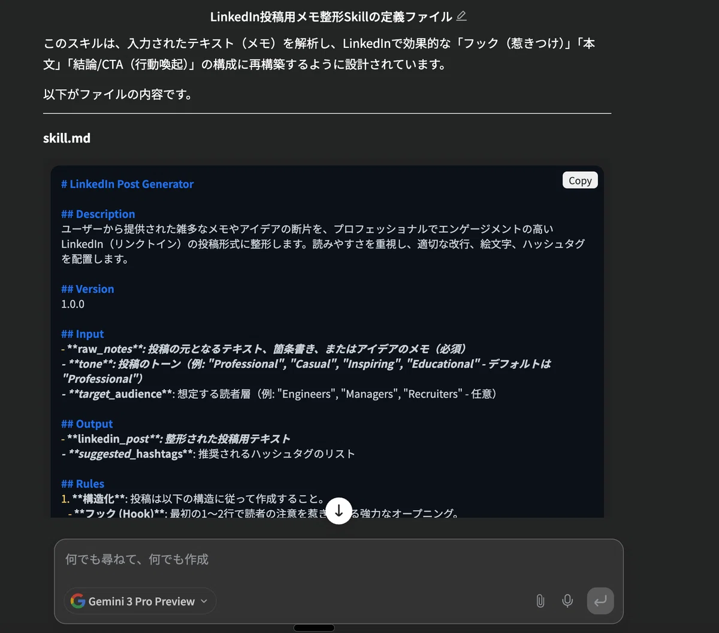
Task: Click the paperclip attach file icon
Action: [540, 601]
